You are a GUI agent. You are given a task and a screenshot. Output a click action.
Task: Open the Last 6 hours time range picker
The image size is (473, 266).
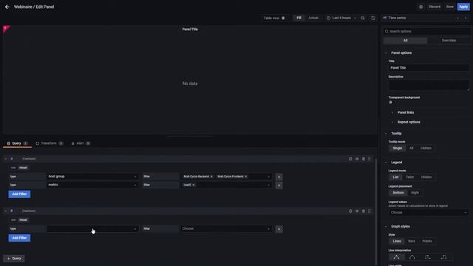coord(341,18)
